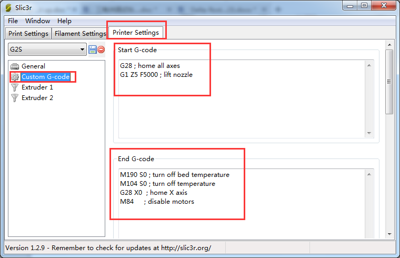Select Extruder 1 in the tree
The image size is (400, 258).
(37, 87)
